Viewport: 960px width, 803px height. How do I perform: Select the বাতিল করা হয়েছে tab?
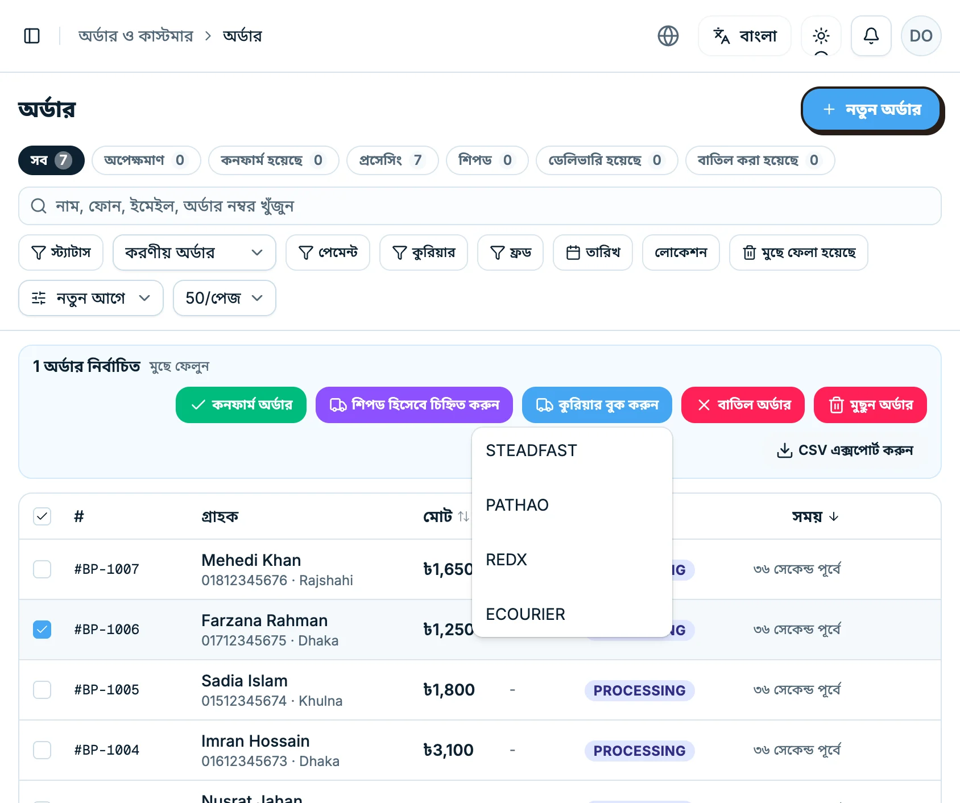760,160
